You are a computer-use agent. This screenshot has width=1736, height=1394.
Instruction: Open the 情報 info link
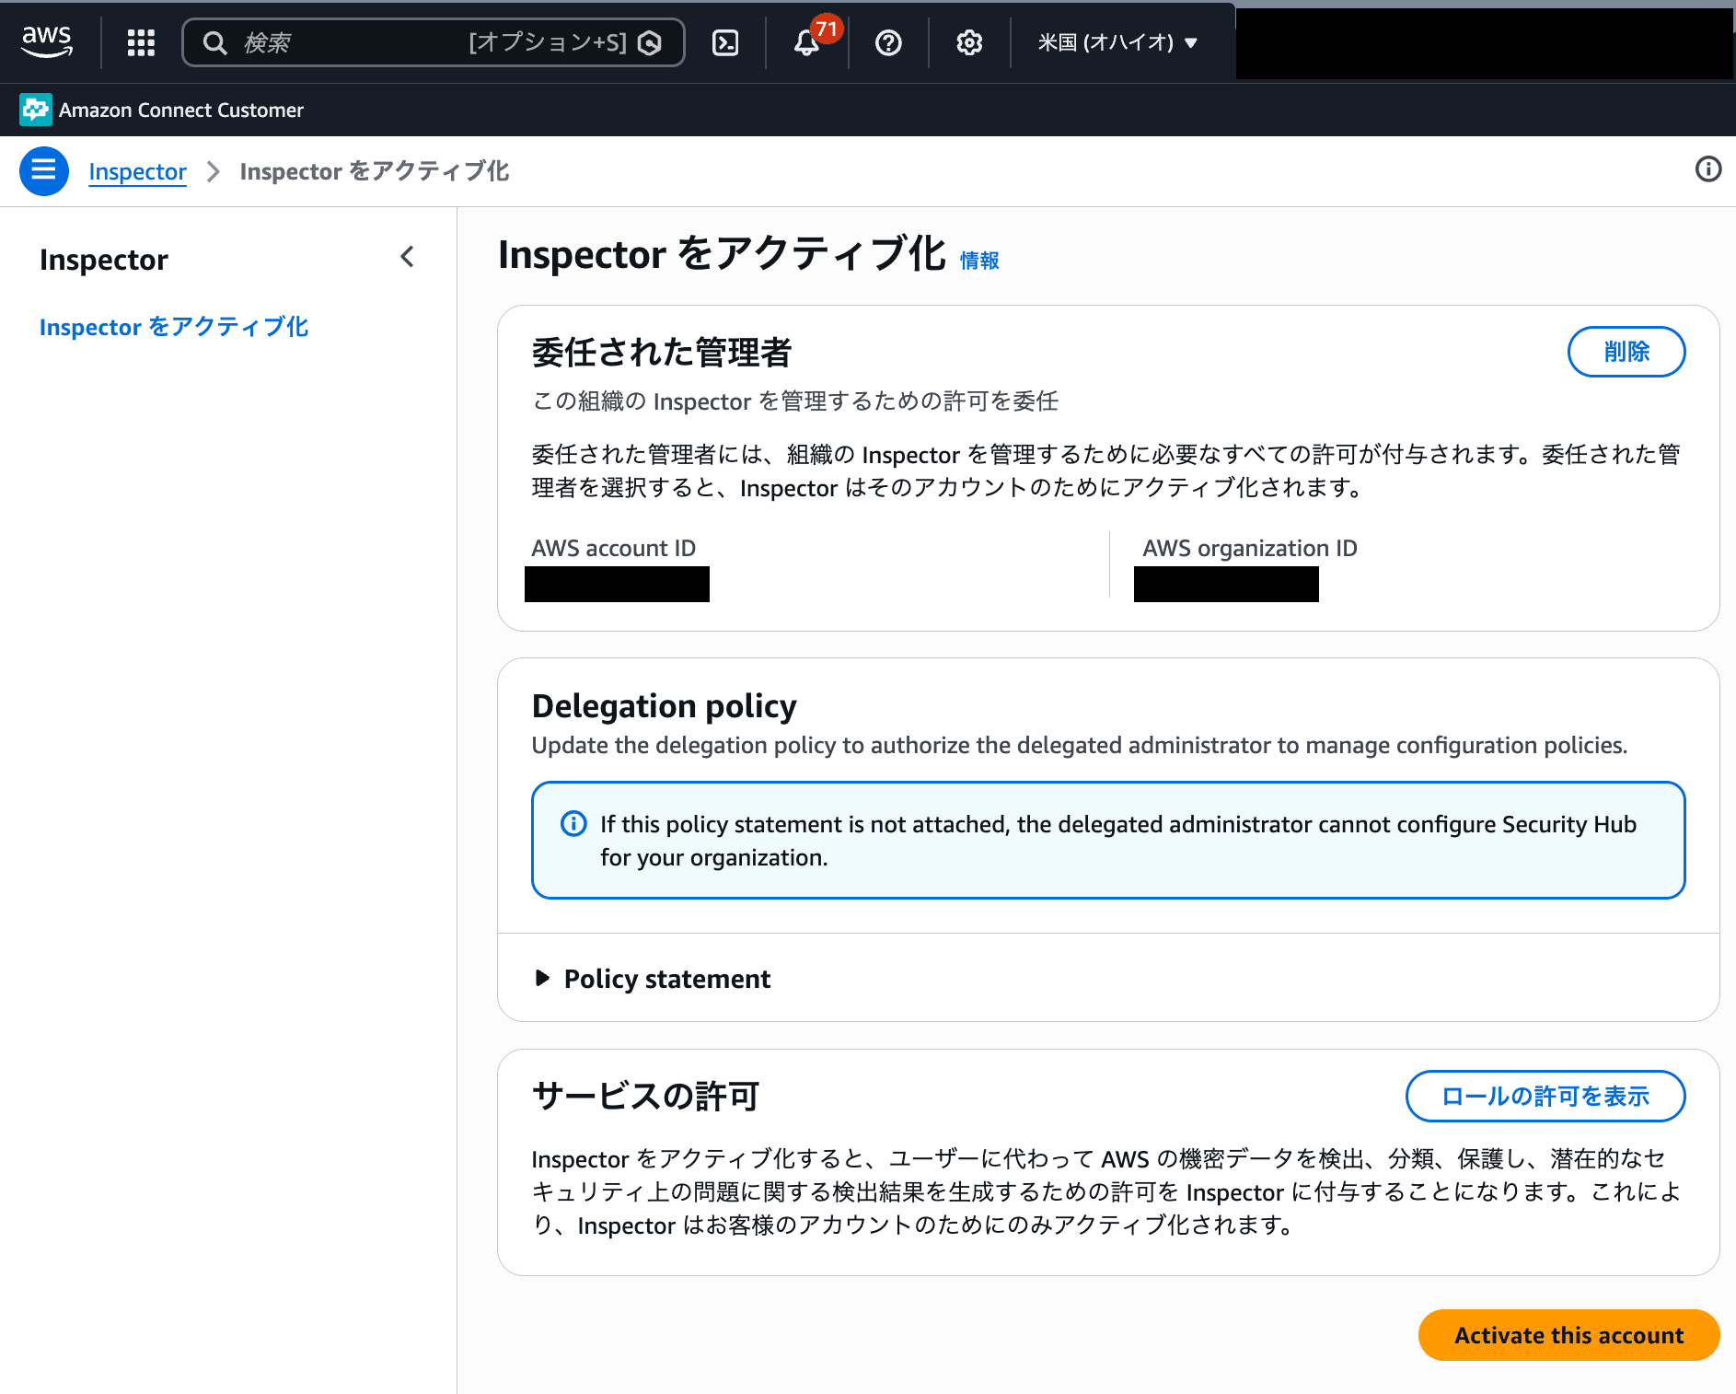[979, 261]
